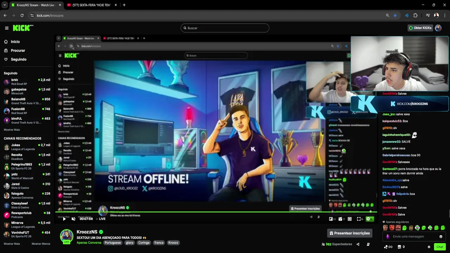Screen dimensions: 450x253
Task: Enter fullscreen mode in player
Action: (x=359, y=219)
